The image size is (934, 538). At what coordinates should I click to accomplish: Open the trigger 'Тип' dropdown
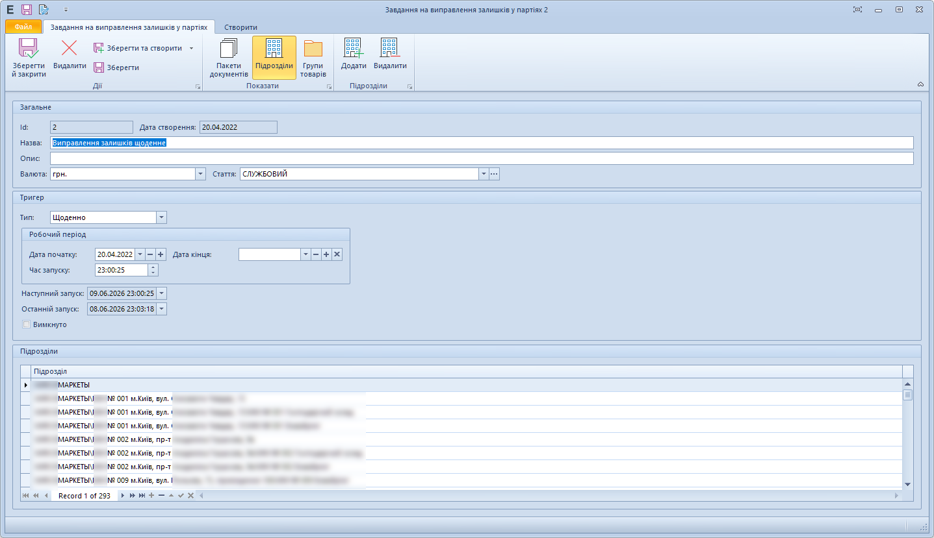coord(162,217)
